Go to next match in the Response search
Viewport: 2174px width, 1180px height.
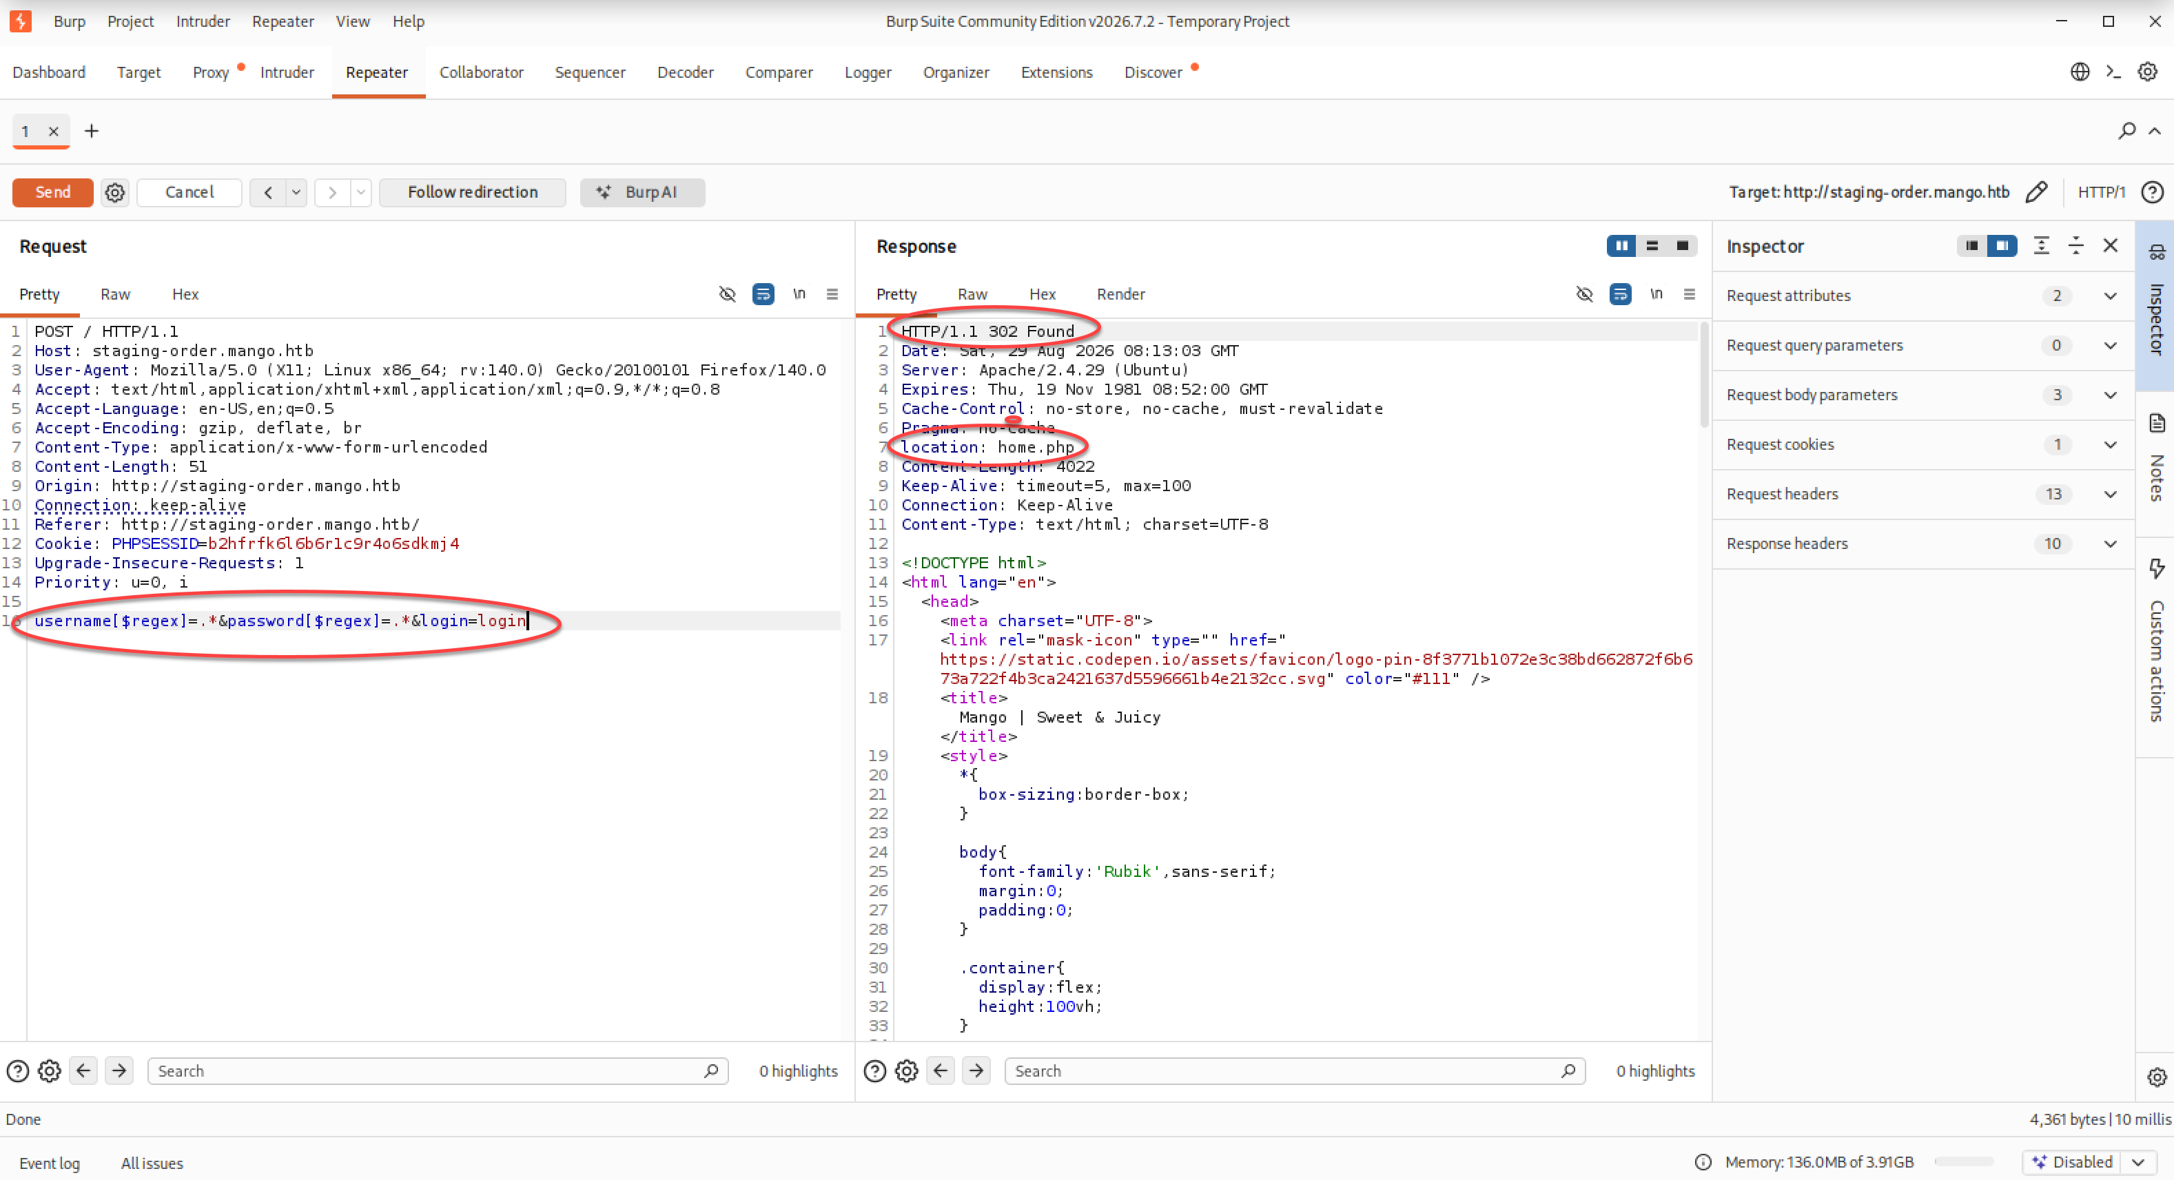click(976, 1071)
